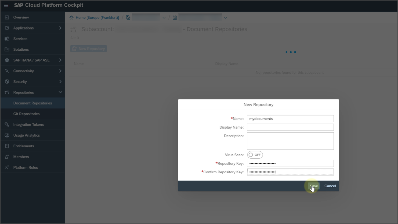The width and height of the screenshot is (398, 224).
Task: Open Solutions via its sidebar icon
Action: [x=7, y=49]
